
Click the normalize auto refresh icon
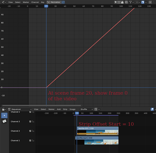63,2
